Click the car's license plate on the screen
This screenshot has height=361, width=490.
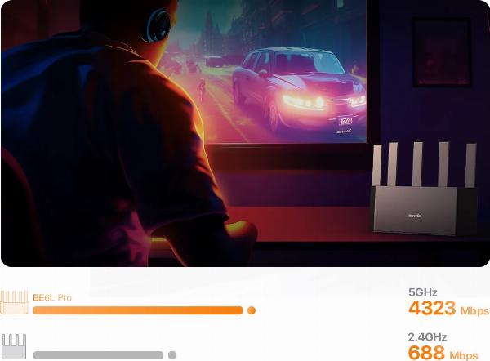point(345,121)
